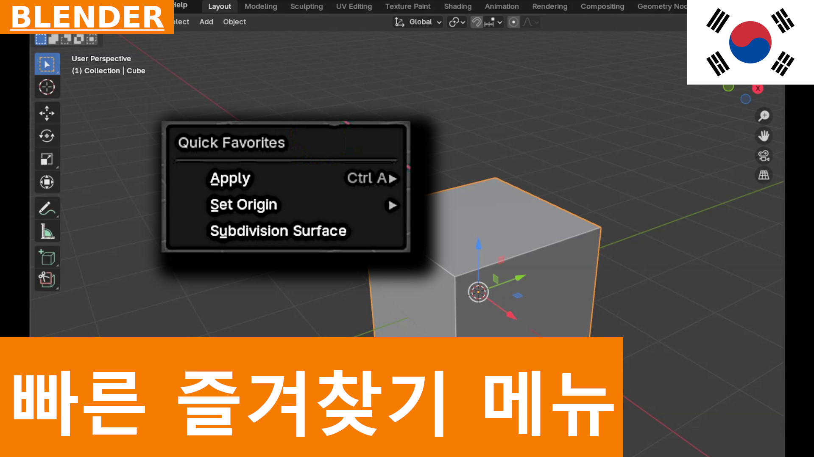
Task: Click the pan view hand icon
Action: [764, 136]
